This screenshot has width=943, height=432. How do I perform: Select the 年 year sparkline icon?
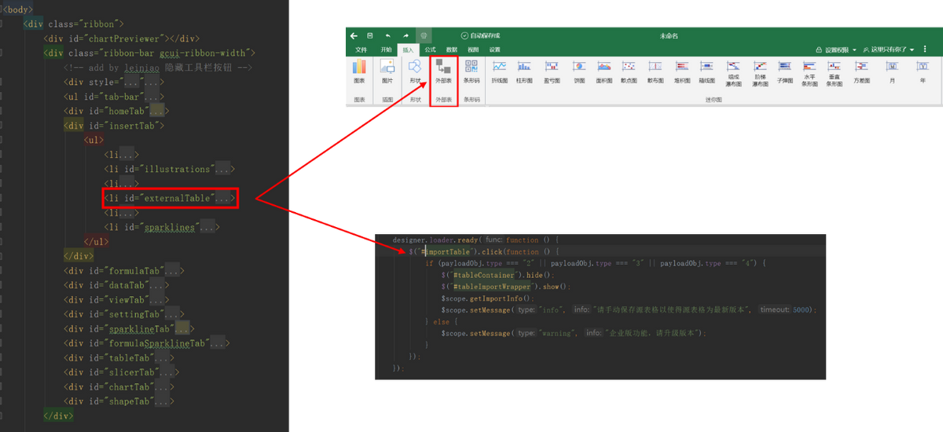[923, 67]
